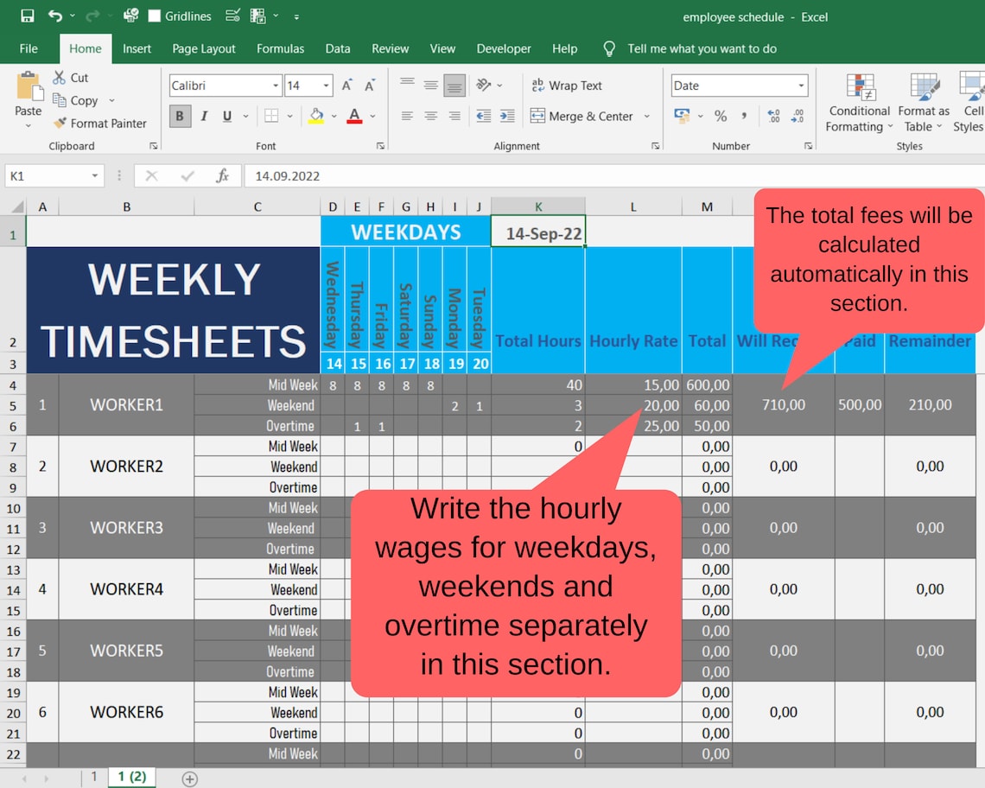
Task: Click the Wrap Text icon
Action: [566, 86]
